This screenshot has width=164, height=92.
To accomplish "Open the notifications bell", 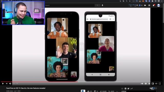I will (x=153, y=5).
